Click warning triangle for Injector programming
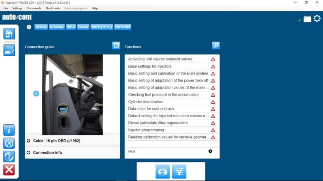The width and height of the screenshot is (323, 181). pyautogui.click(x=213, y=130)
